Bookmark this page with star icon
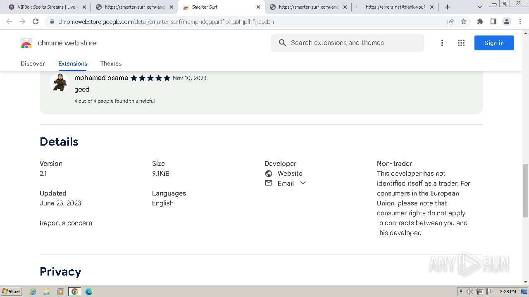This screenshot has width=529, height=297. [x=464, y=21]
